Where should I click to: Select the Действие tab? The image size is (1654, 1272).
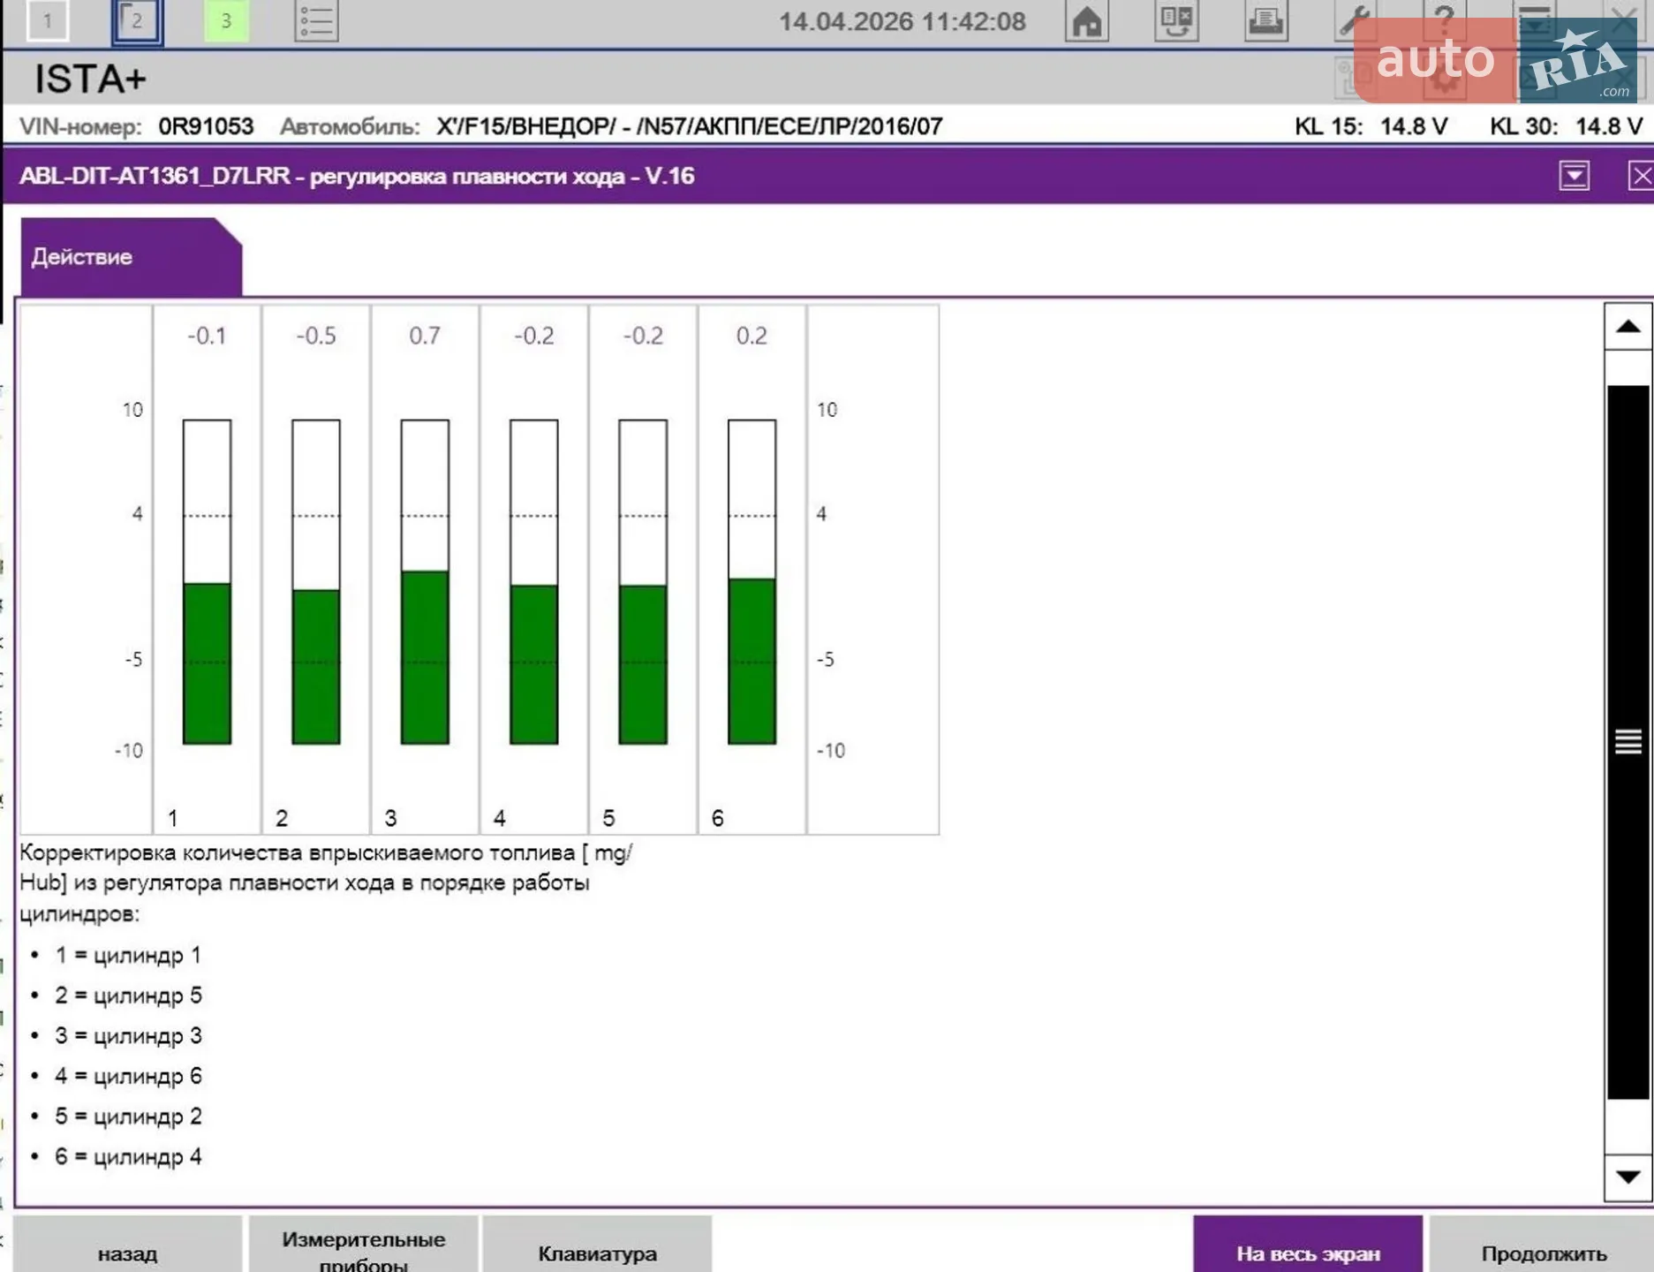[131, 257]
